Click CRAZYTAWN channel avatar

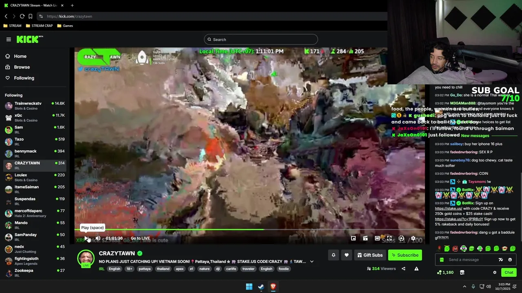click(86, 258)
